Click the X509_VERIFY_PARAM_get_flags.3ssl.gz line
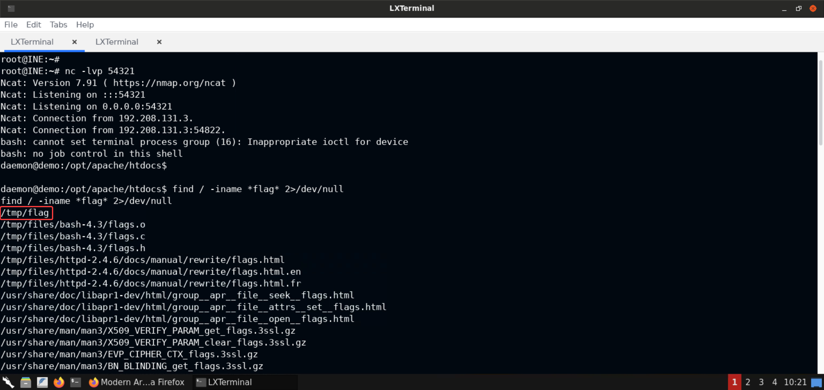 pos(148,331)
